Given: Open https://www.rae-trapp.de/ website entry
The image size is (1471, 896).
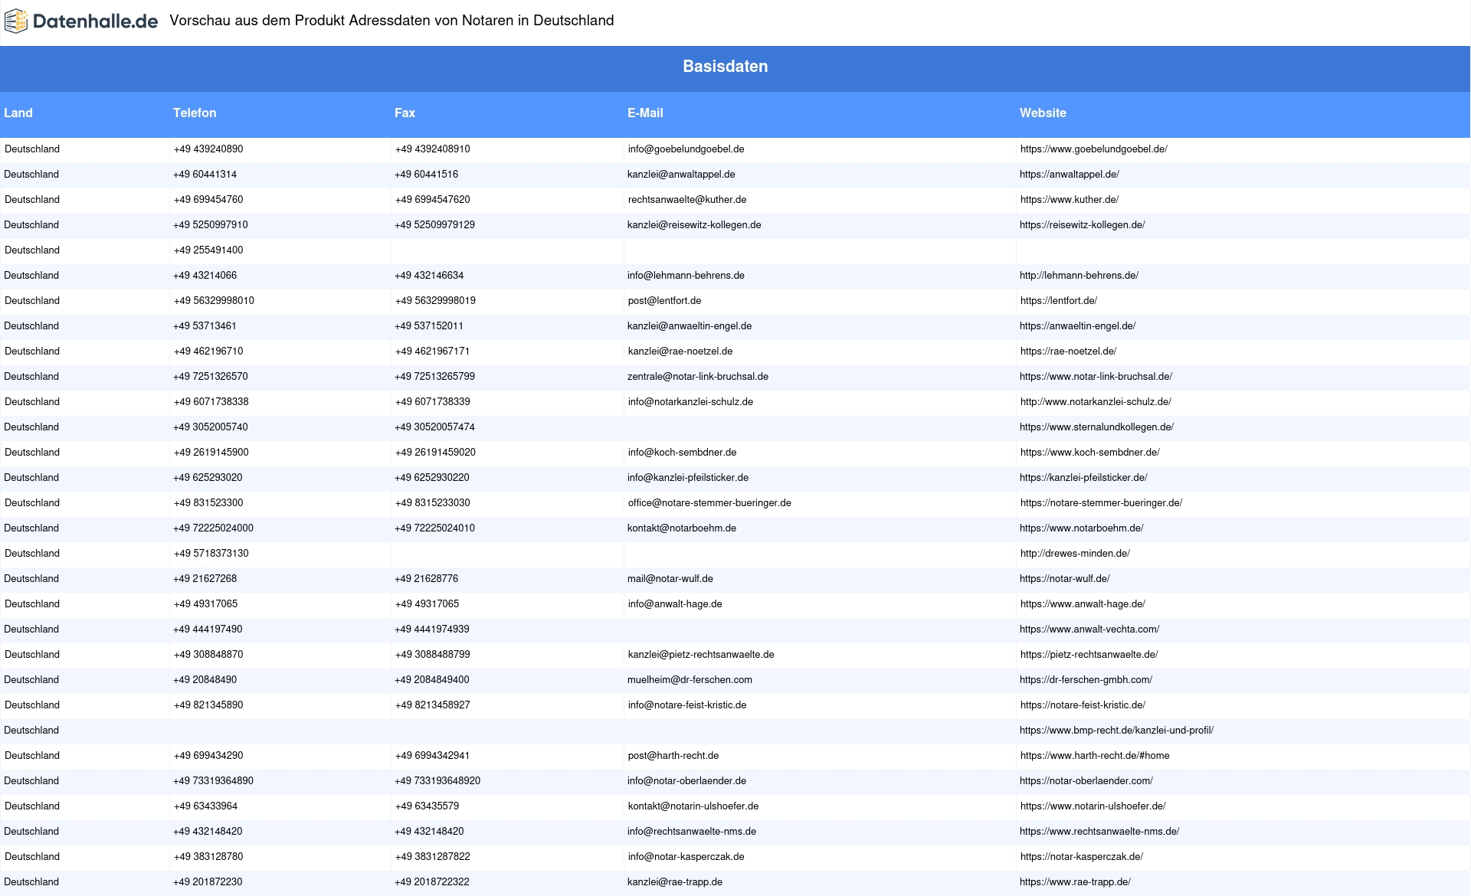Looking at the screenshot, I should point(1075,882).
